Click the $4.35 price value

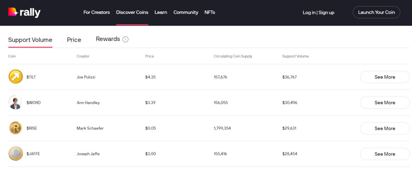pyautogui.click(x=150, y=77)
